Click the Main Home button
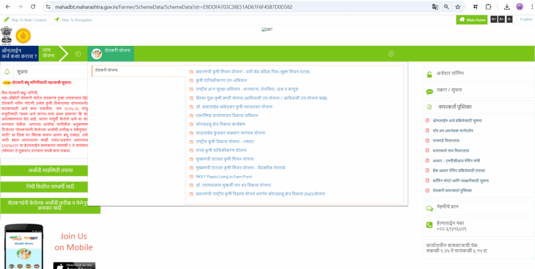 pos(472,20)
